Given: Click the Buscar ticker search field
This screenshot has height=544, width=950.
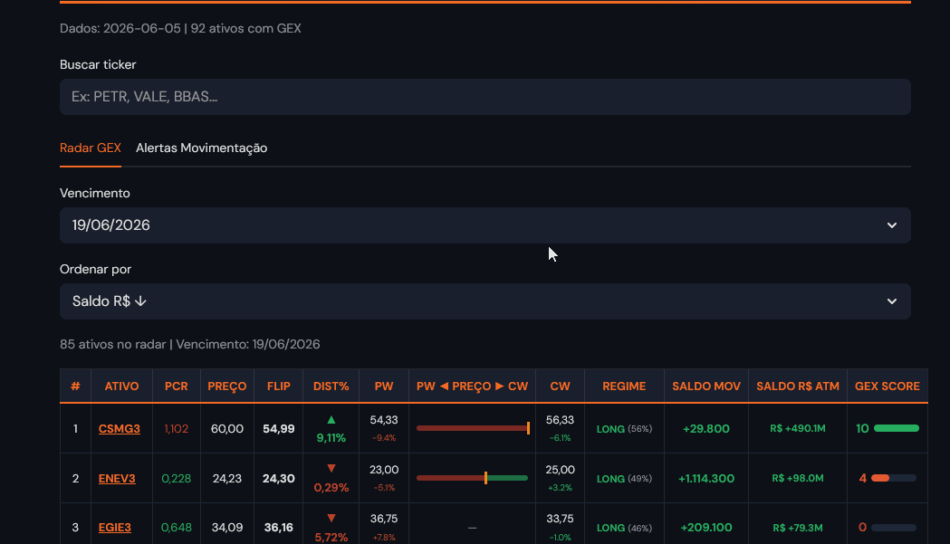Looking at the screenshot, I should 485,97.
